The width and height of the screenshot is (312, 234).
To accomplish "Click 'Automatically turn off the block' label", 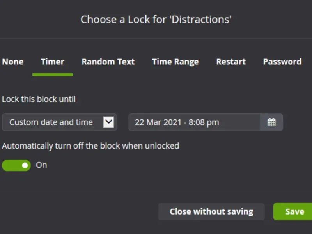I will point(90,146).
